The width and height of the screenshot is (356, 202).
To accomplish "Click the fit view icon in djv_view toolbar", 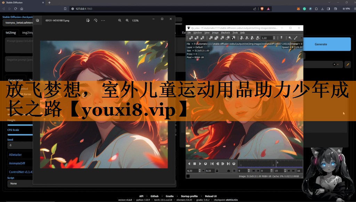I will pos(258,38).
